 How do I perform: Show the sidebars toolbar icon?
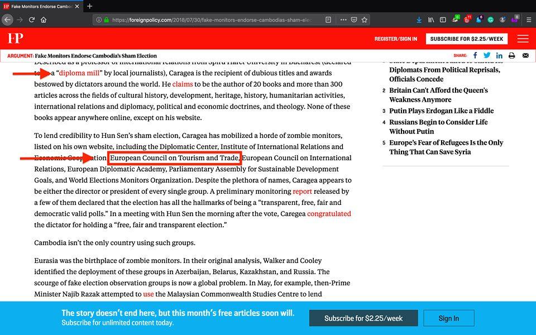click(443, 20)
